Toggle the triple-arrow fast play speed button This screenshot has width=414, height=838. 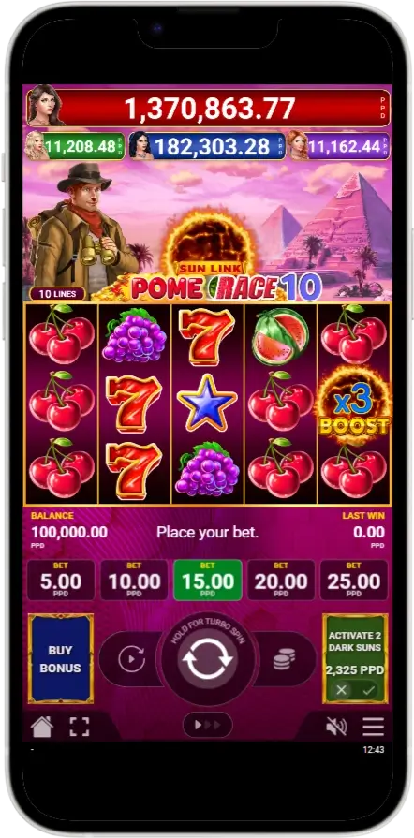(x=208, y=725)
